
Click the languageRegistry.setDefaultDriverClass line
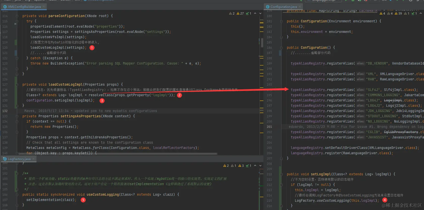(x=355, y=148)
